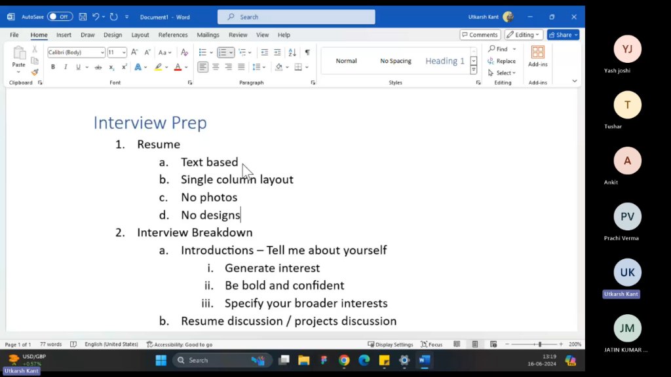Expand the font size 11 dropdown
This screenshot has height=377, width=671.
tap(124, 52)
